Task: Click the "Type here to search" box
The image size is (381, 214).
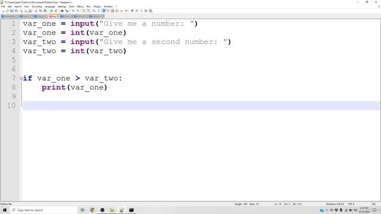Action: (x=43, y=210)
